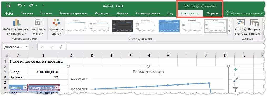This screenshot has width=267, height=96.
Task: Switch to the Главная tab
Action: pos(27,13)
